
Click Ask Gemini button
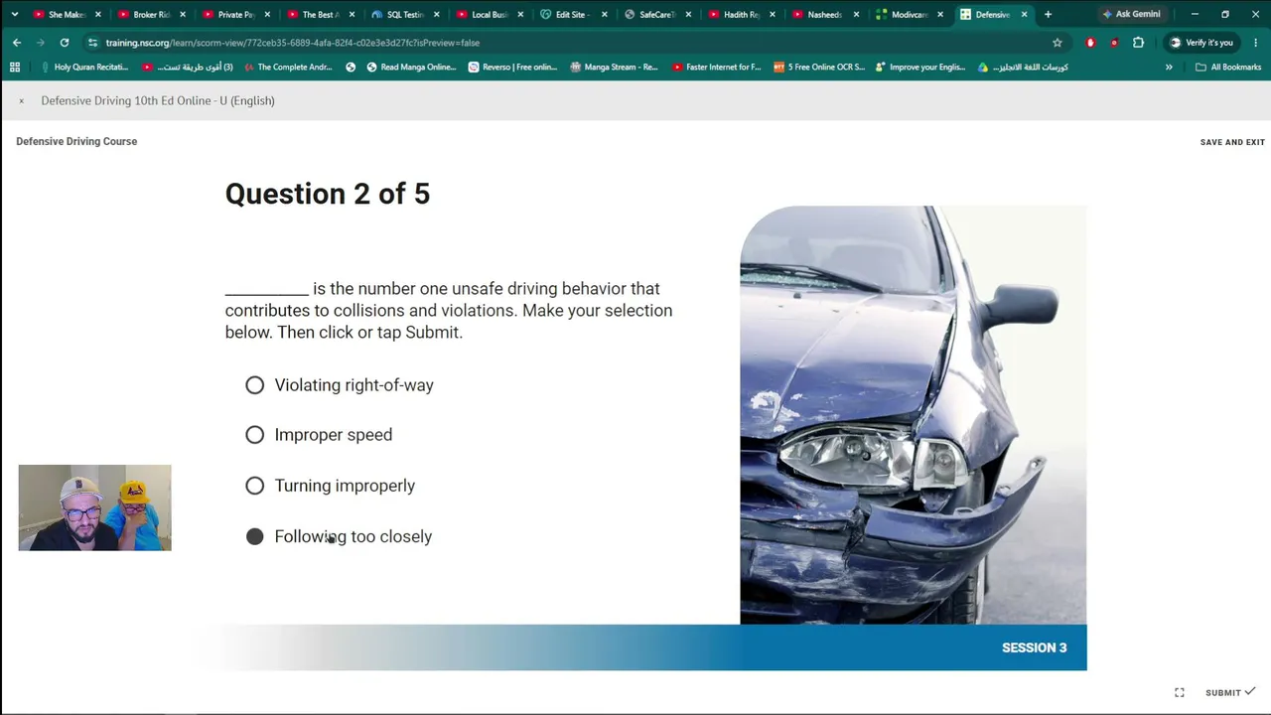pyautogui.click(x=1130, y=14)
